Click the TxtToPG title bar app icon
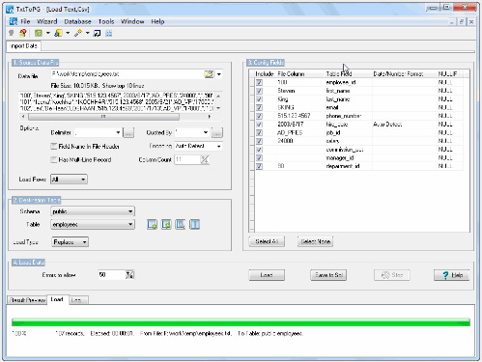 point(10,9)
